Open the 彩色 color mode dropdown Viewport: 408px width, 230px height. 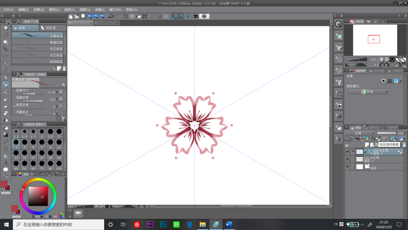(x=368, y=92)
